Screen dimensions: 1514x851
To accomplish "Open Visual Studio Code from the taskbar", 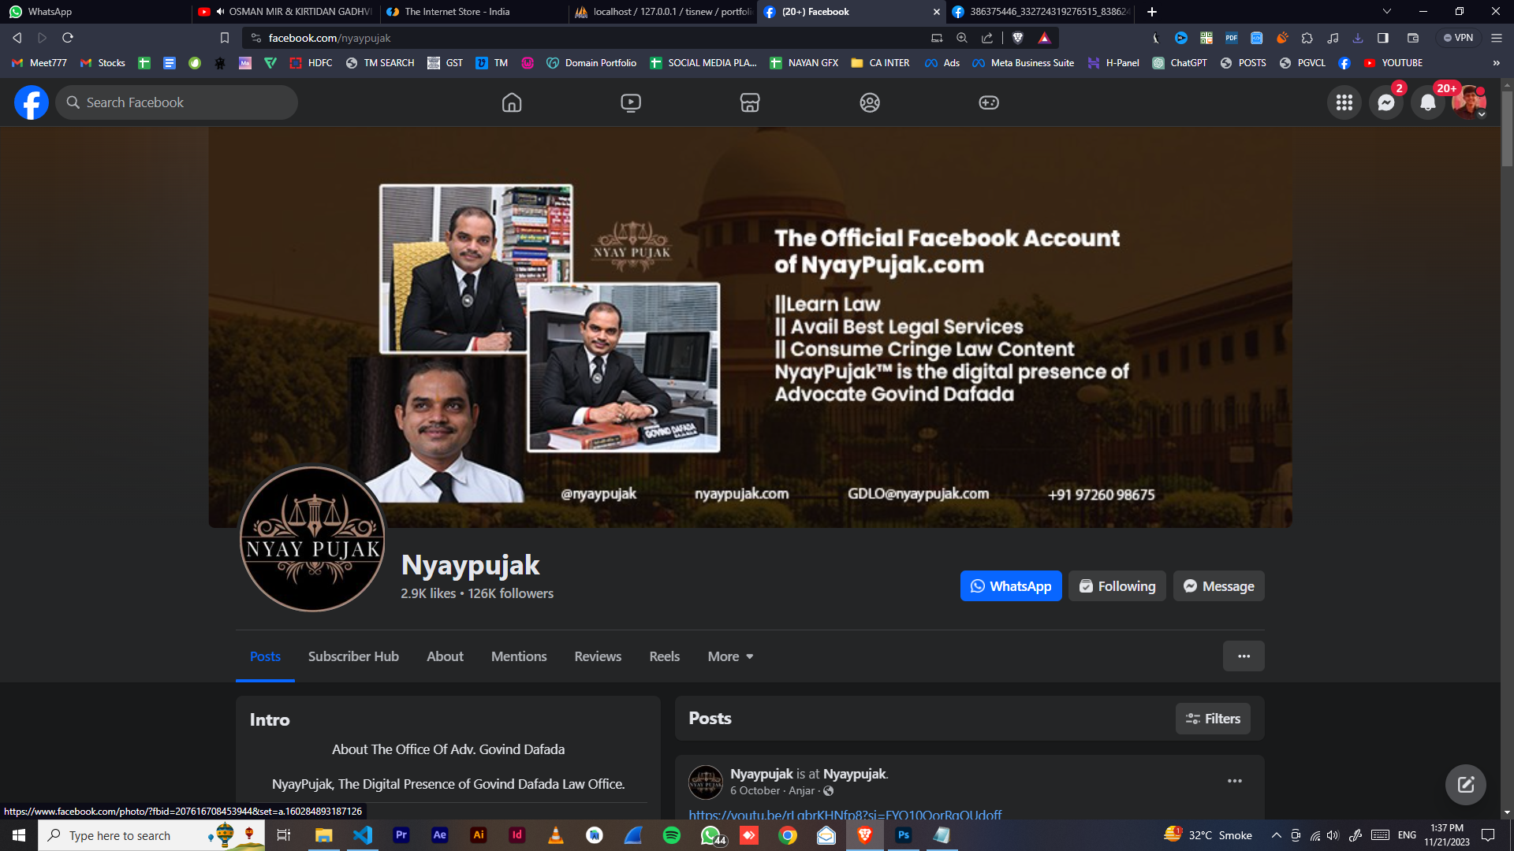I will coord(363,835).
